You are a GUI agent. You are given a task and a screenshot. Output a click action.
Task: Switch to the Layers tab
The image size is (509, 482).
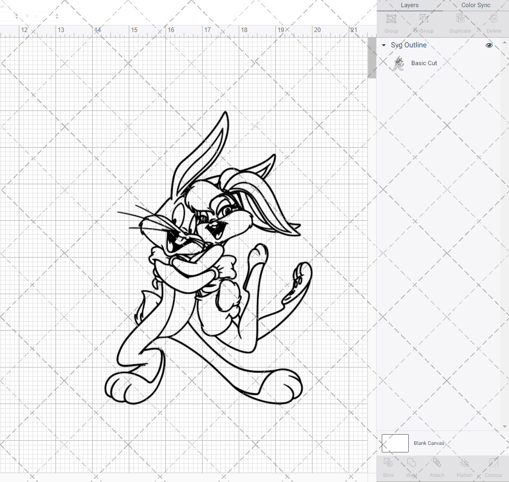(409, 5)
